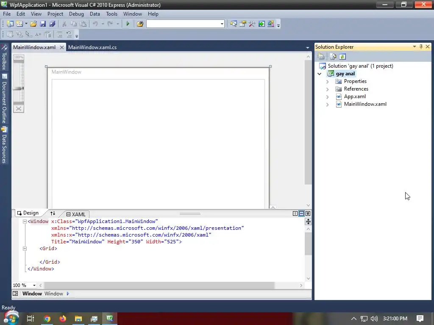Viewport: 434px width, 325px height.
Task: Click the Extension Manager toolbar icon
Action: (x=271, y=24)
